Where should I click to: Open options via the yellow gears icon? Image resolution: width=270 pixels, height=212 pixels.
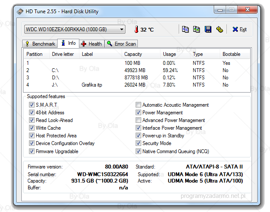click(x=220, y=29)
